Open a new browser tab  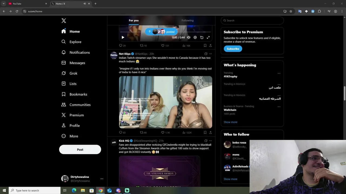pyautogui.click(x=95, y=4)
